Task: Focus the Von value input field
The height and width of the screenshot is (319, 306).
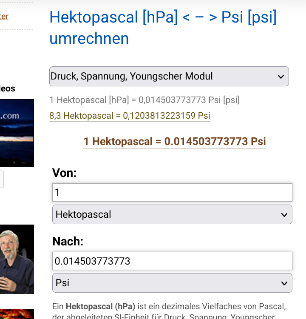Action: pos(172,193)
